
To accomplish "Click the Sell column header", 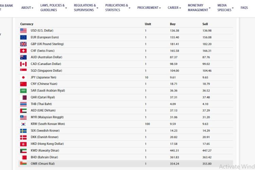I will tap(205, 24).
